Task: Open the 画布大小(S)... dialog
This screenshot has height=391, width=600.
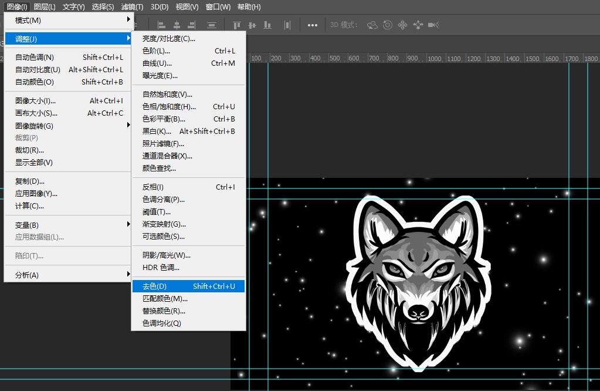Action: coord(67,113)
